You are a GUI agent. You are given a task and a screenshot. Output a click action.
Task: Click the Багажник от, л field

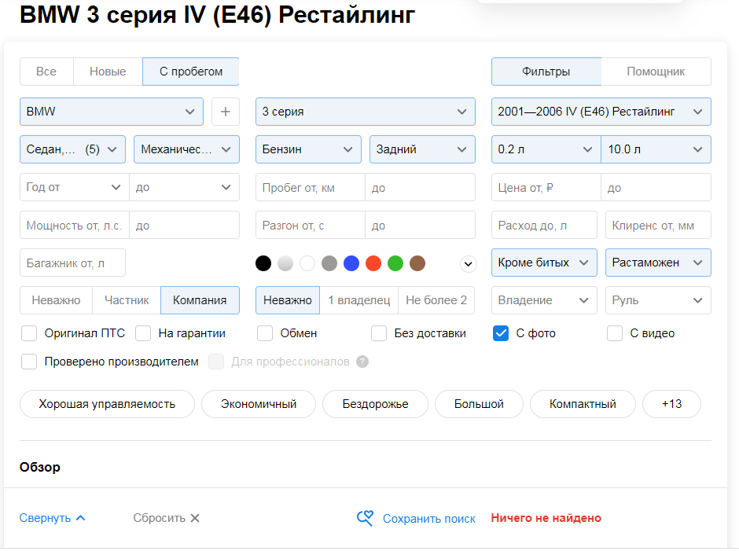point(72,263)
